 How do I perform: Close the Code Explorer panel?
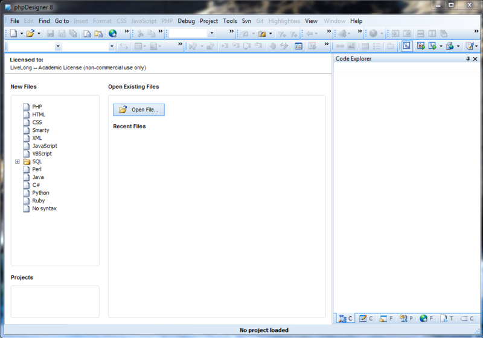[x=475, y=58]
